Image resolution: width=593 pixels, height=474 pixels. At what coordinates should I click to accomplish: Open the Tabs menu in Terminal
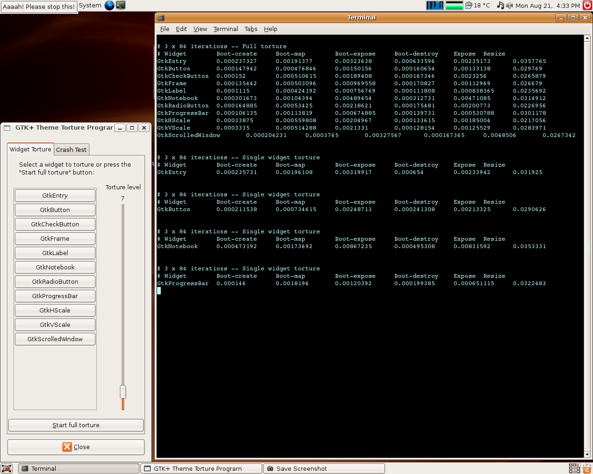point(251,29)
